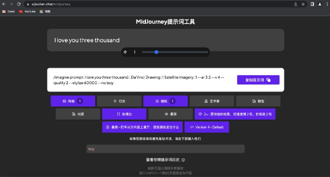Image resolution: width=330 pixels, height=177 pixels.
Task: Click the image icon on the 风格 button
Action: (x=64, y=101)
